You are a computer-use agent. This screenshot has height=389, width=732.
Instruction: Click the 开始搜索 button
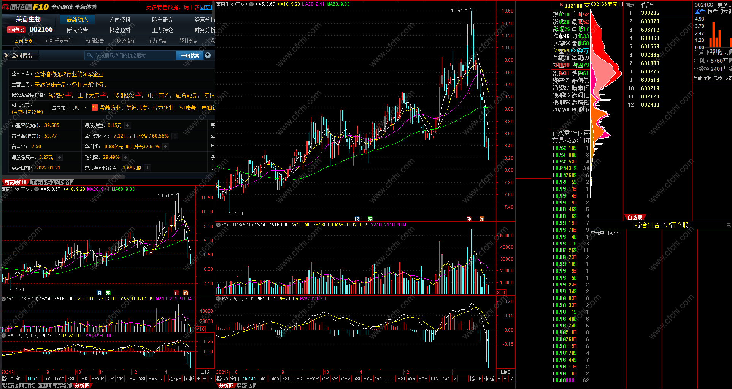point(190,55)
